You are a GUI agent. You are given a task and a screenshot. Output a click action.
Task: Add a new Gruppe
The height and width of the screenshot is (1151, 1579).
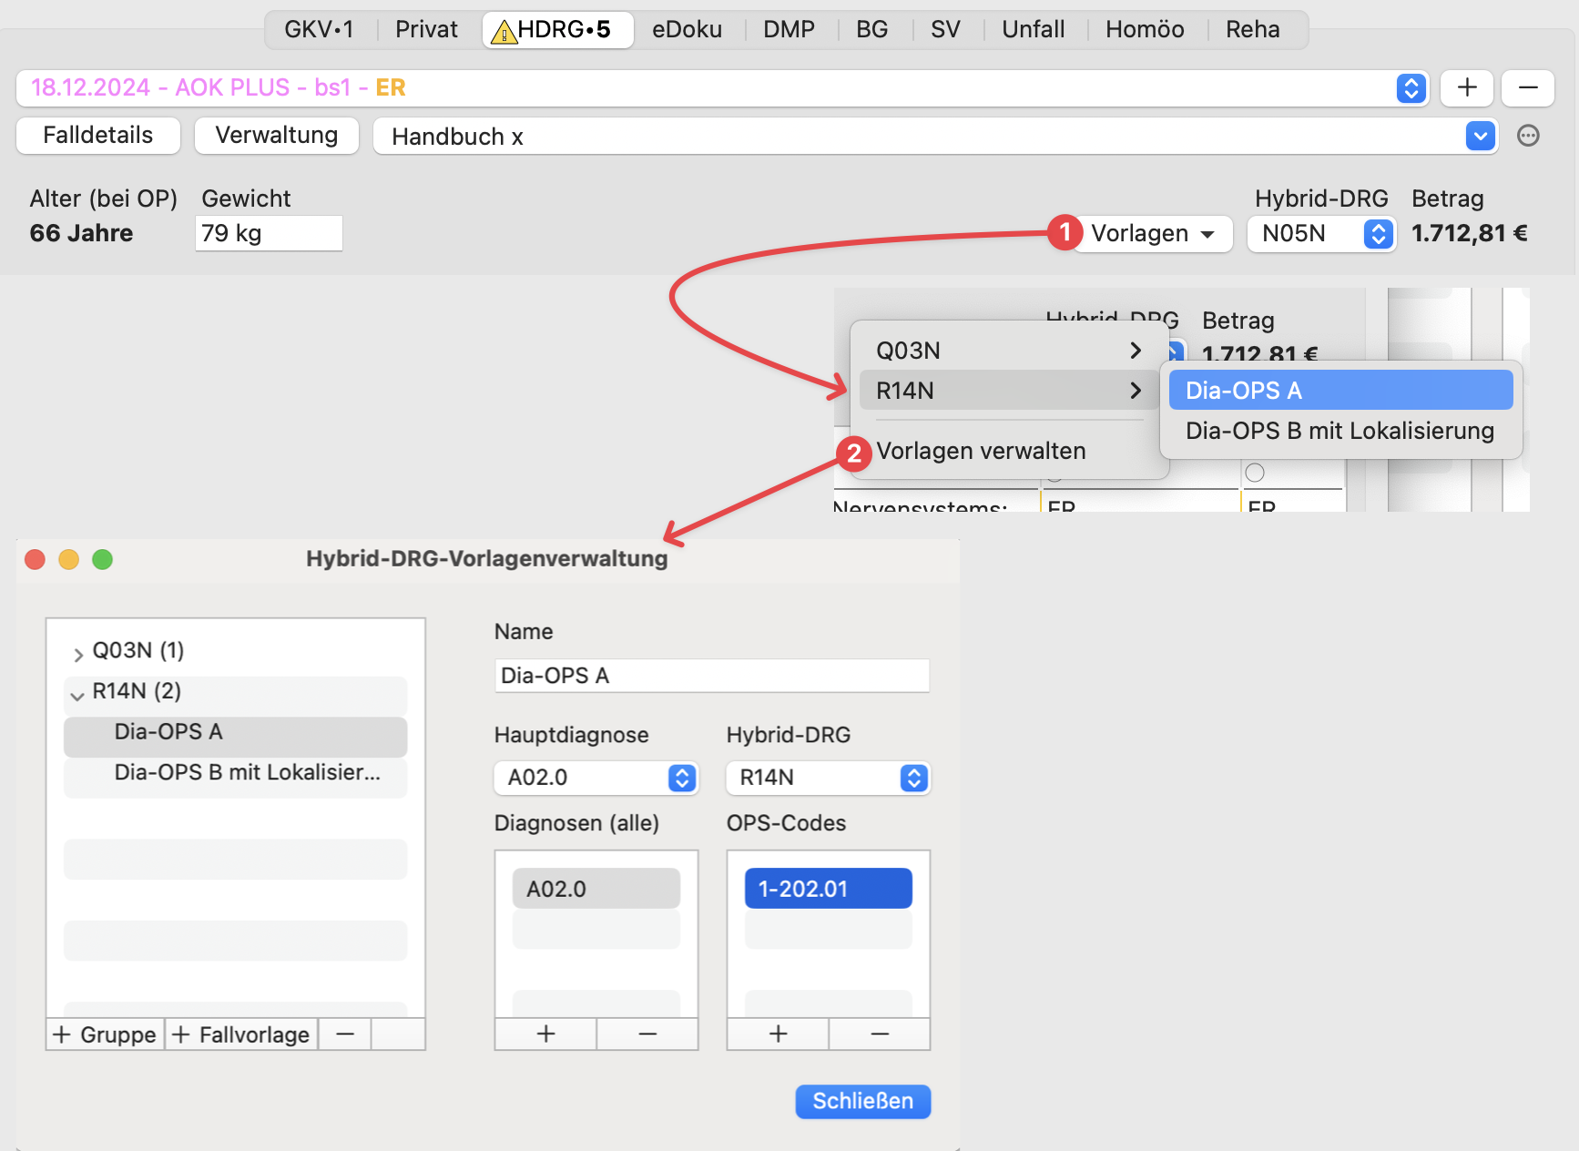[x=106, y=1034]
